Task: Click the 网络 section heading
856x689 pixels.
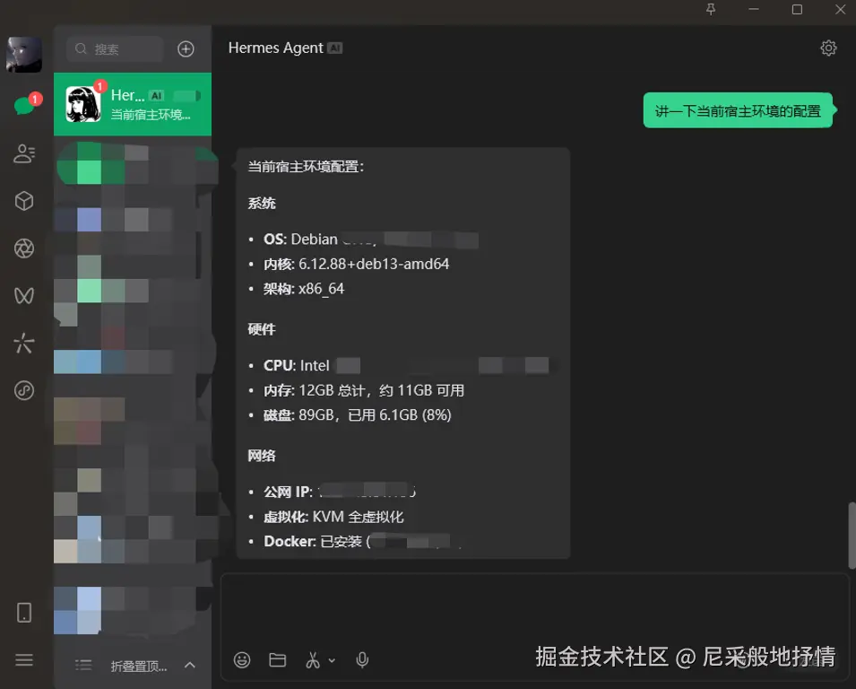Action: click(262, 456)
